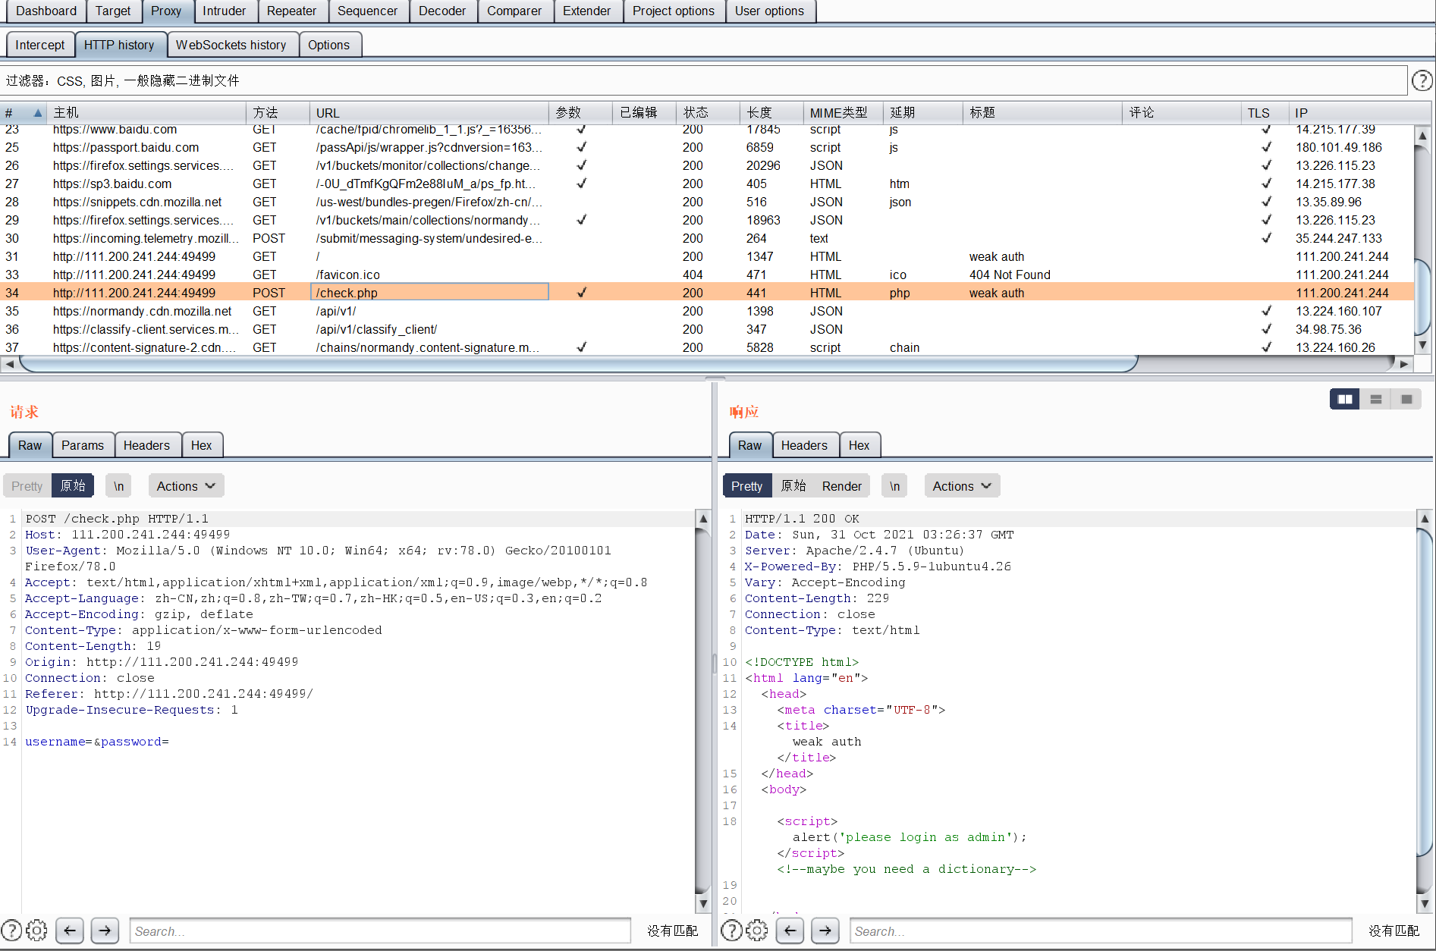Screen dimensions: 1436x951
Task: Open the Decoder tab
Action: point(442,11)
